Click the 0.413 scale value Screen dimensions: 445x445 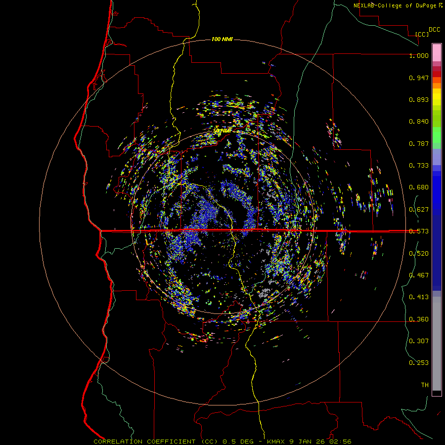(419, 297)
